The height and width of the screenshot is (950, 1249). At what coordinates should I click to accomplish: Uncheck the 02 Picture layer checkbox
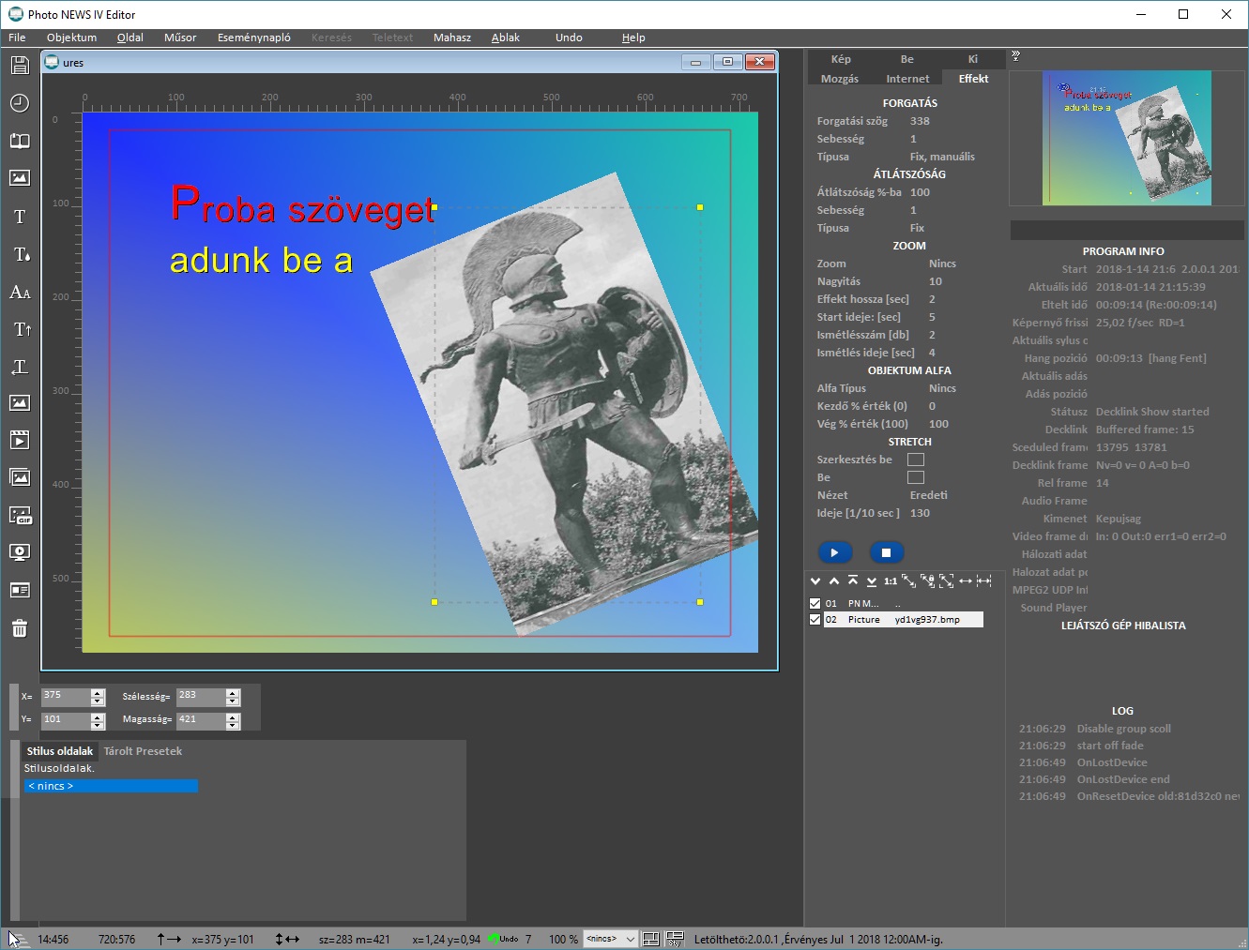pos(815,620)
